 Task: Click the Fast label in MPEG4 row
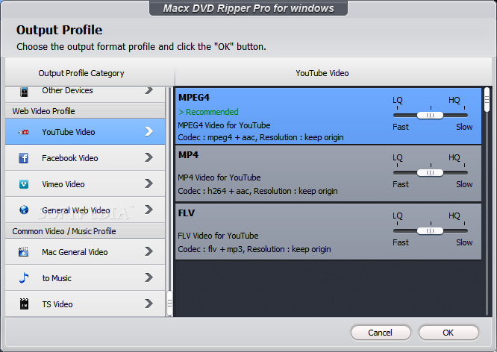[401, 127]
